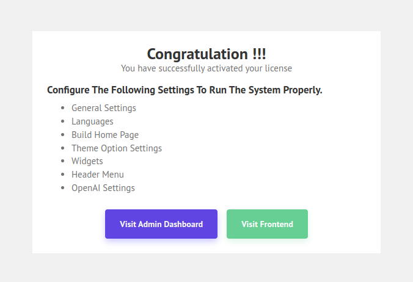Image resolution: width=413 pixels, height=282 pixels.
Task: Choose Build Home Page in the list
Action: coord(105,135)
